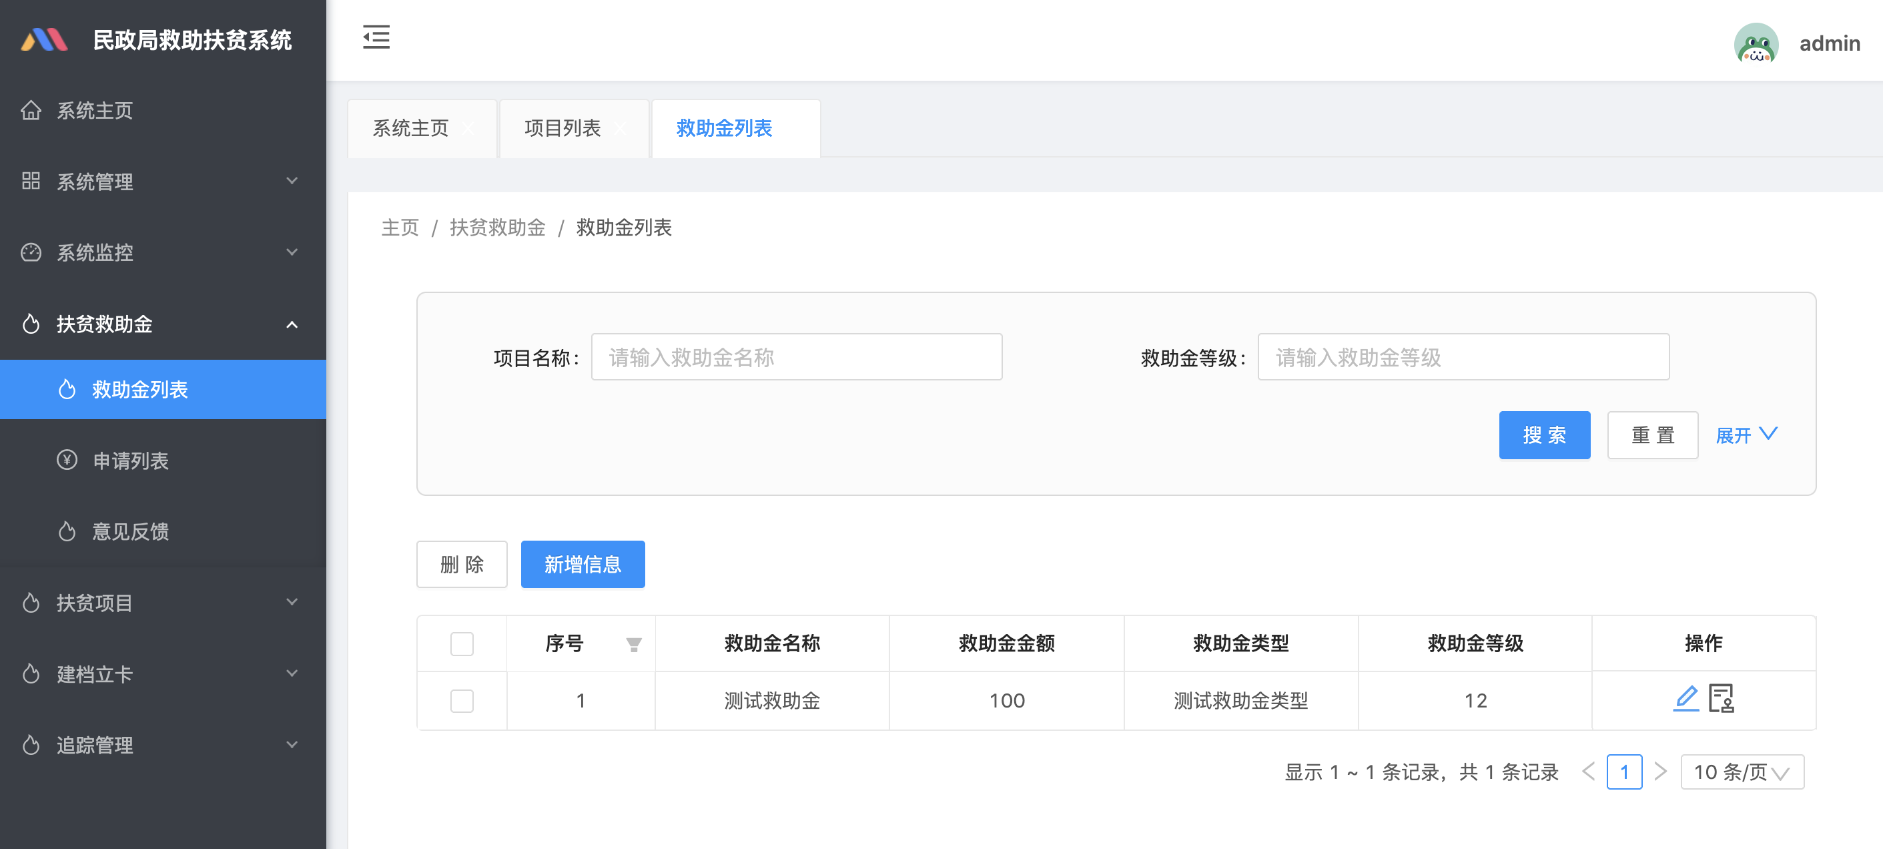Click the grid icon beside 系统管理
The height and width of the screenshot is (849, 1883).
point(31,181)
